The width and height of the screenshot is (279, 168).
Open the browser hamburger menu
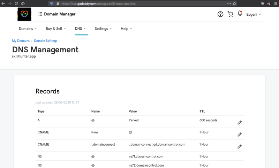[276, 3]
